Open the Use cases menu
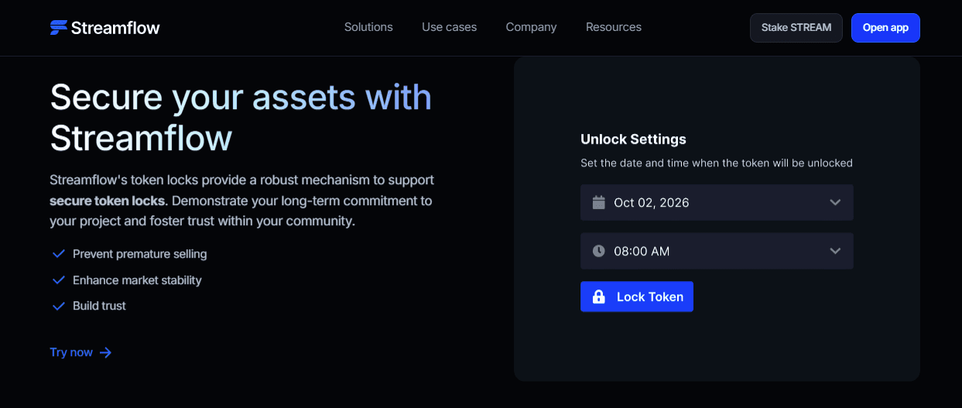 coord(449,27)
